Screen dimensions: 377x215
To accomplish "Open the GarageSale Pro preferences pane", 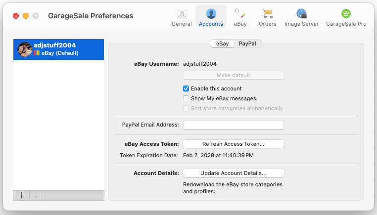I will (346, 17).
